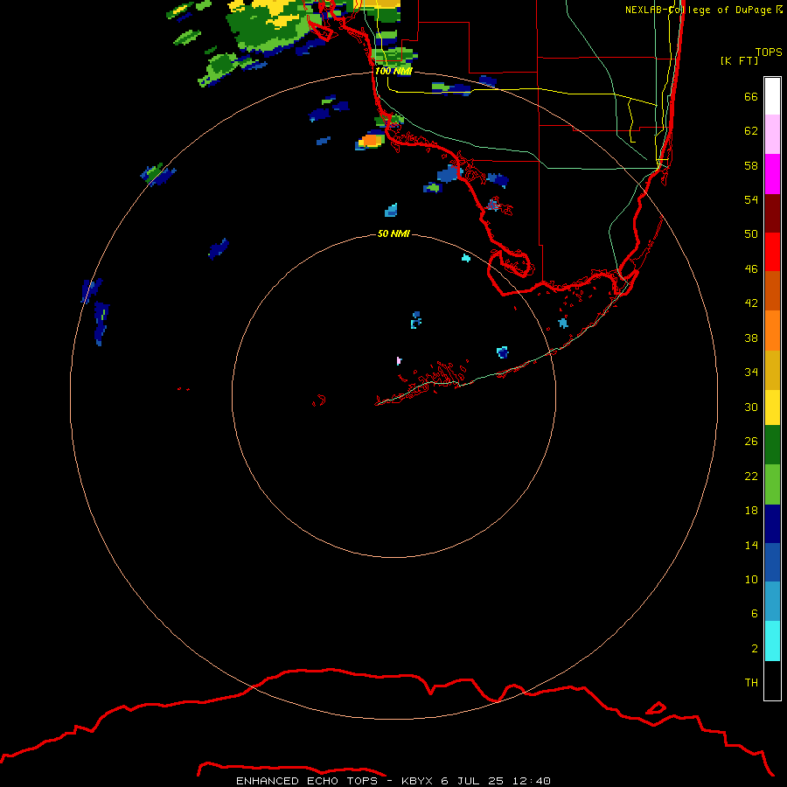Click the tiny pink echo pixel near the Keys
The image size is (787, 787).
pyautogui.click(x=399, y=360)
